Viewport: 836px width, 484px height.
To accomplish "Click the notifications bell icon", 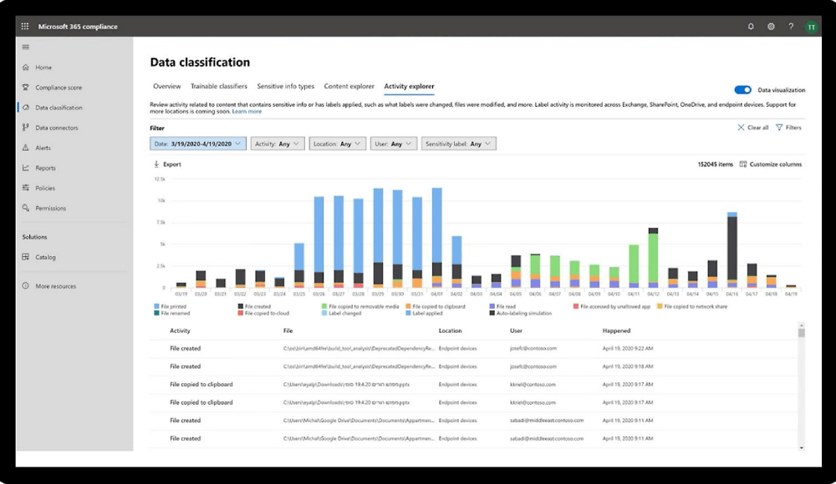I will pos(751,27).
